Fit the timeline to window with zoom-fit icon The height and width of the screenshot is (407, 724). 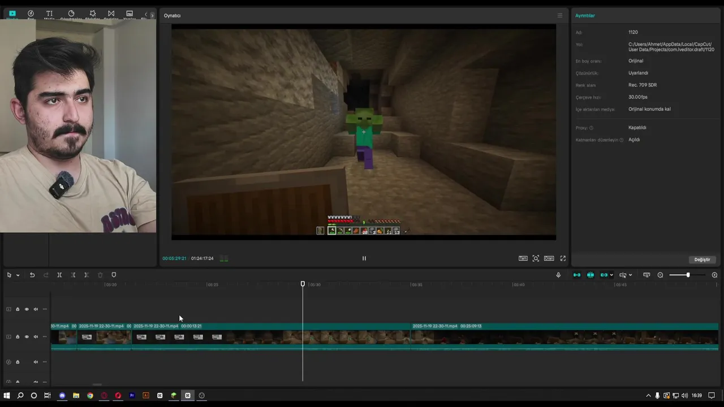(x=647, y=275)
